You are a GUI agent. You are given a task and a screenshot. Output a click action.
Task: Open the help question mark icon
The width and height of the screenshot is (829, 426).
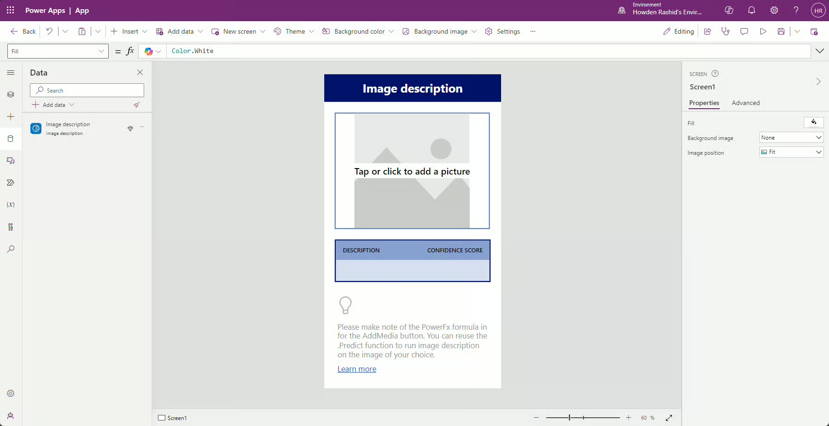[796, 10]
